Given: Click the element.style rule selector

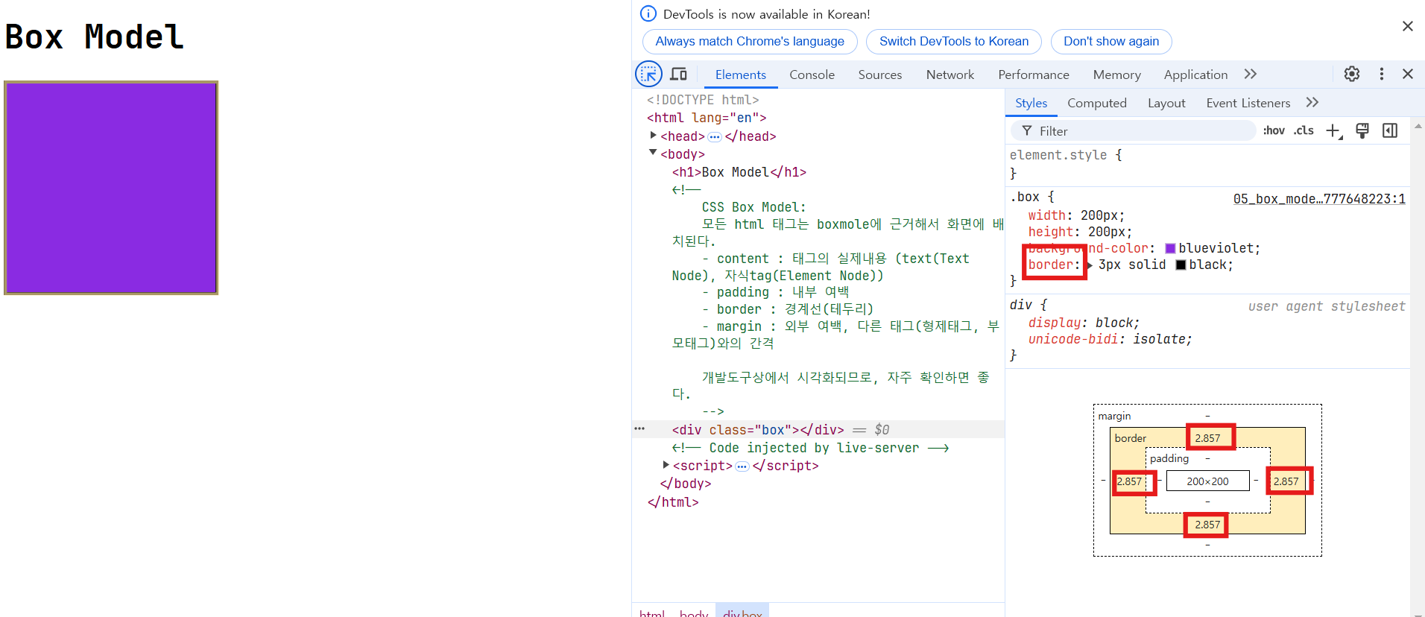Looking at the screenshot, I should (1058, 155).
